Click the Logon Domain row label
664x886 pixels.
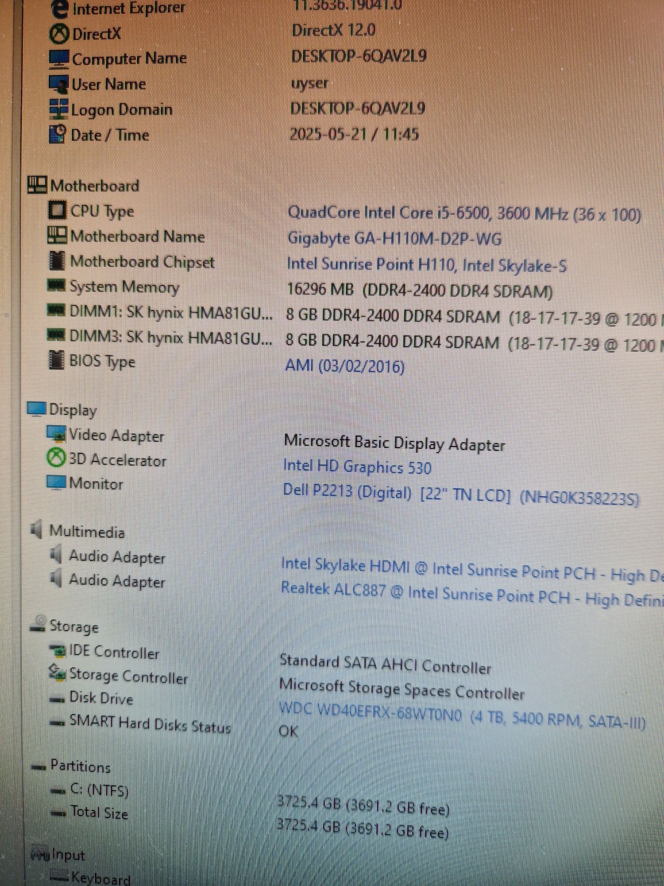tap(122, 110)
